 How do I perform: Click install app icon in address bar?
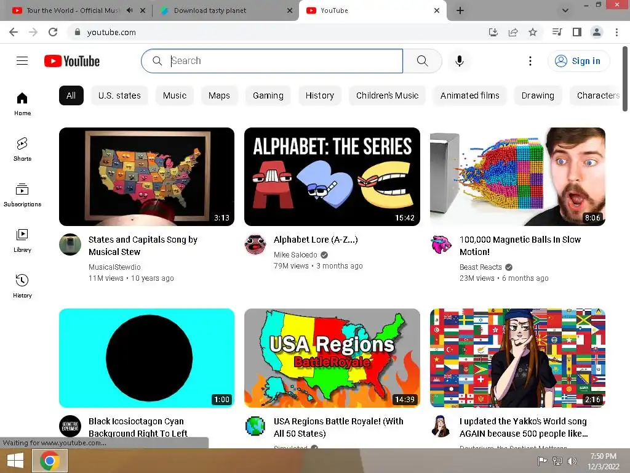(x=493, y=32)
